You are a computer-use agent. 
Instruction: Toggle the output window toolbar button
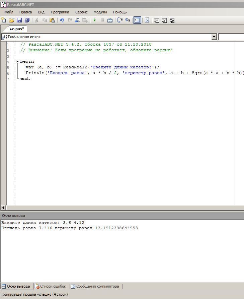pos(137,20)
